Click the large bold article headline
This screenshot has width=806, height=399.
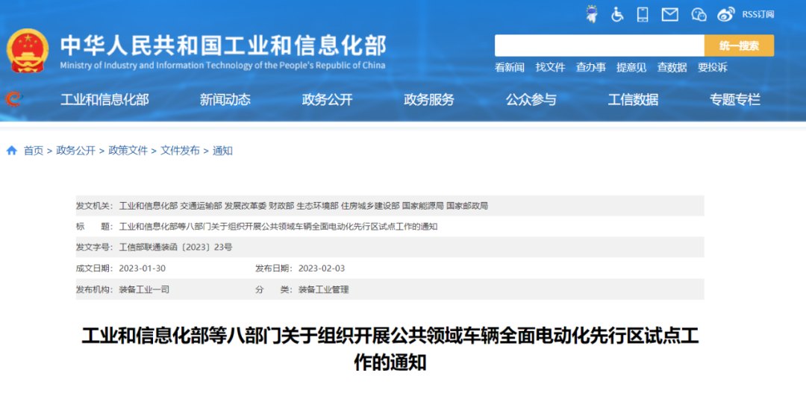click(390, 349)
